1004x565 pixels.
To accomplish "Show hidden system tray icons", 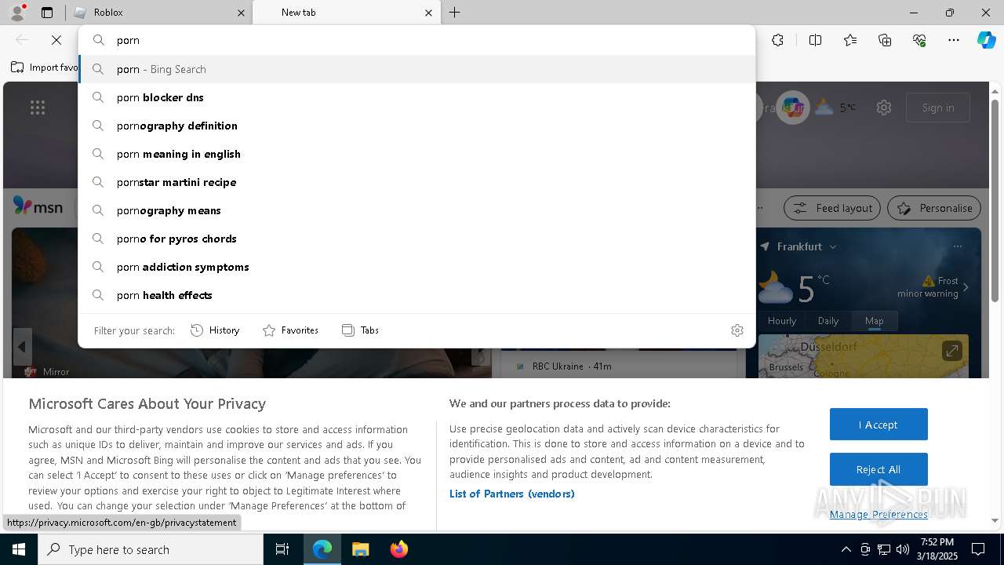I will coord(846,549).
